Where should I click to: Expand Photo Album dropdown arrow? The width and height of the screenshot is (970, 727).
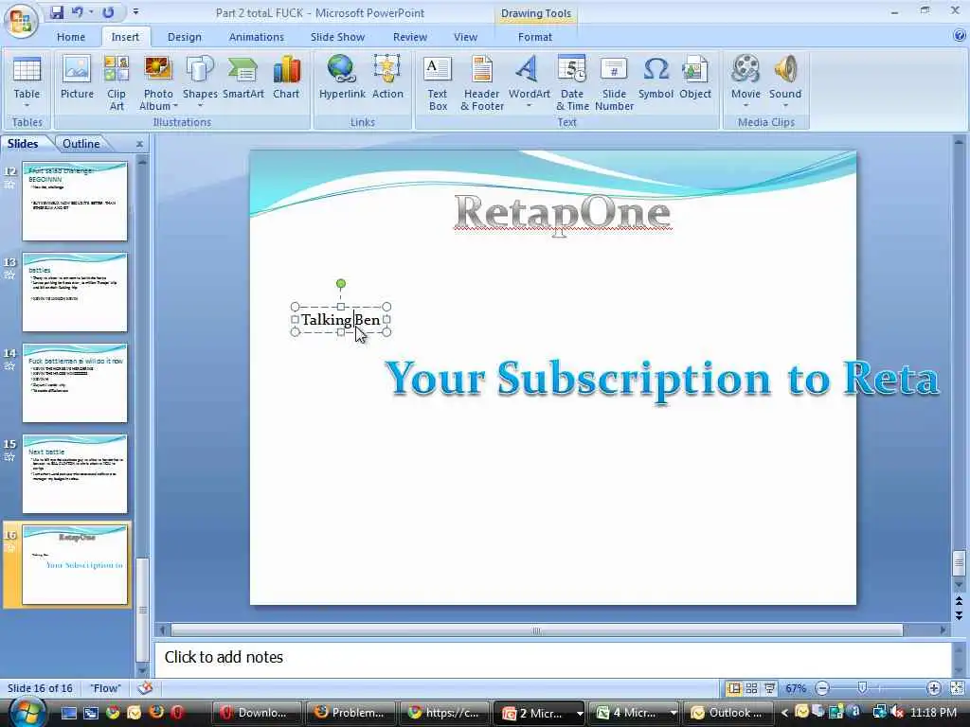pos(175,106)
